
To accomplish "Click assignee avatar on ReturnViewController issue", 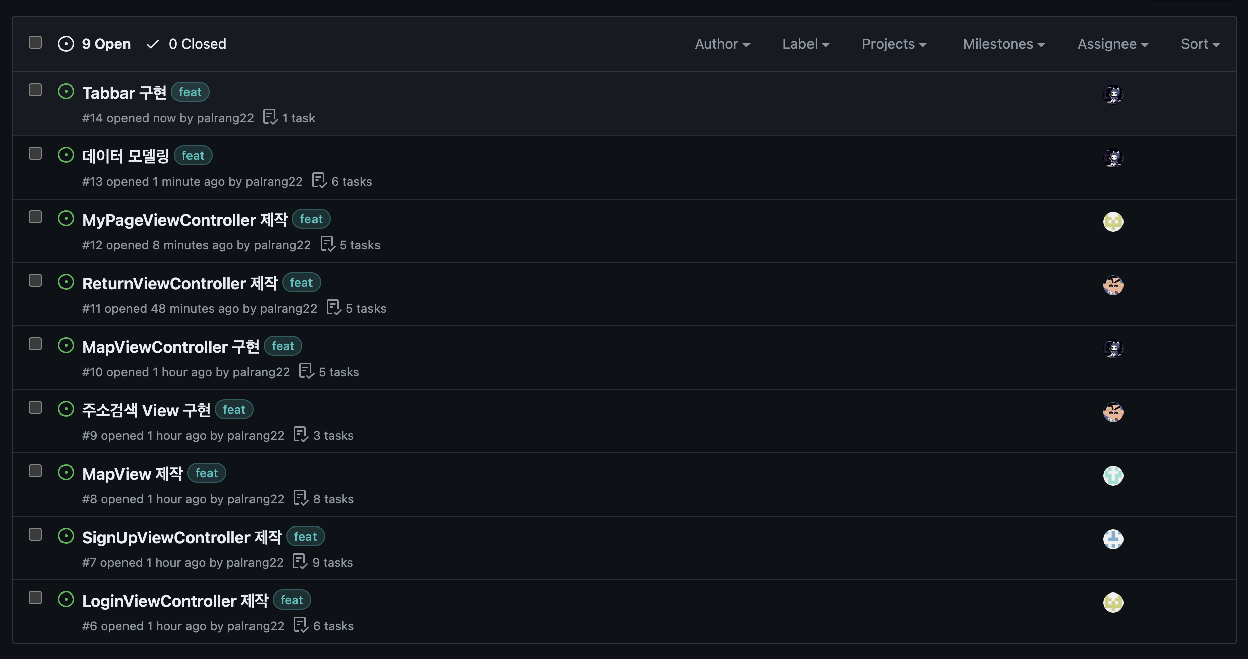I will [x=1113, y=285].
